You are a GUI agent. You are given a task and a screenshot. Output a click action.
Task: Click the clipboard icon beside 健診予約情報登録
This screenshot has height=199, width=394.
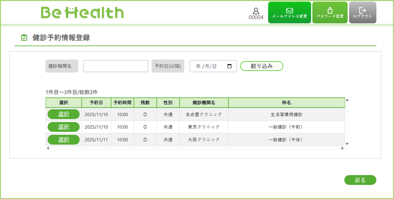point(24,38)
